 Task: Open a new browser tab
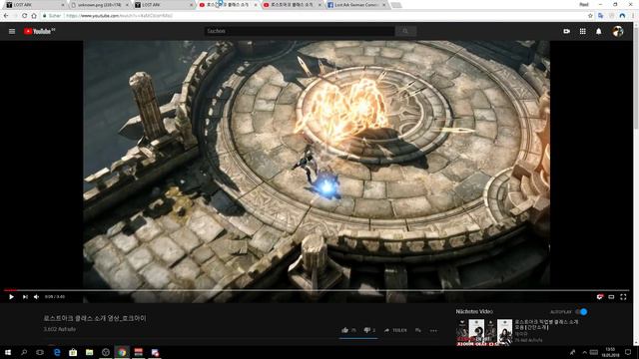pos(396,5)
